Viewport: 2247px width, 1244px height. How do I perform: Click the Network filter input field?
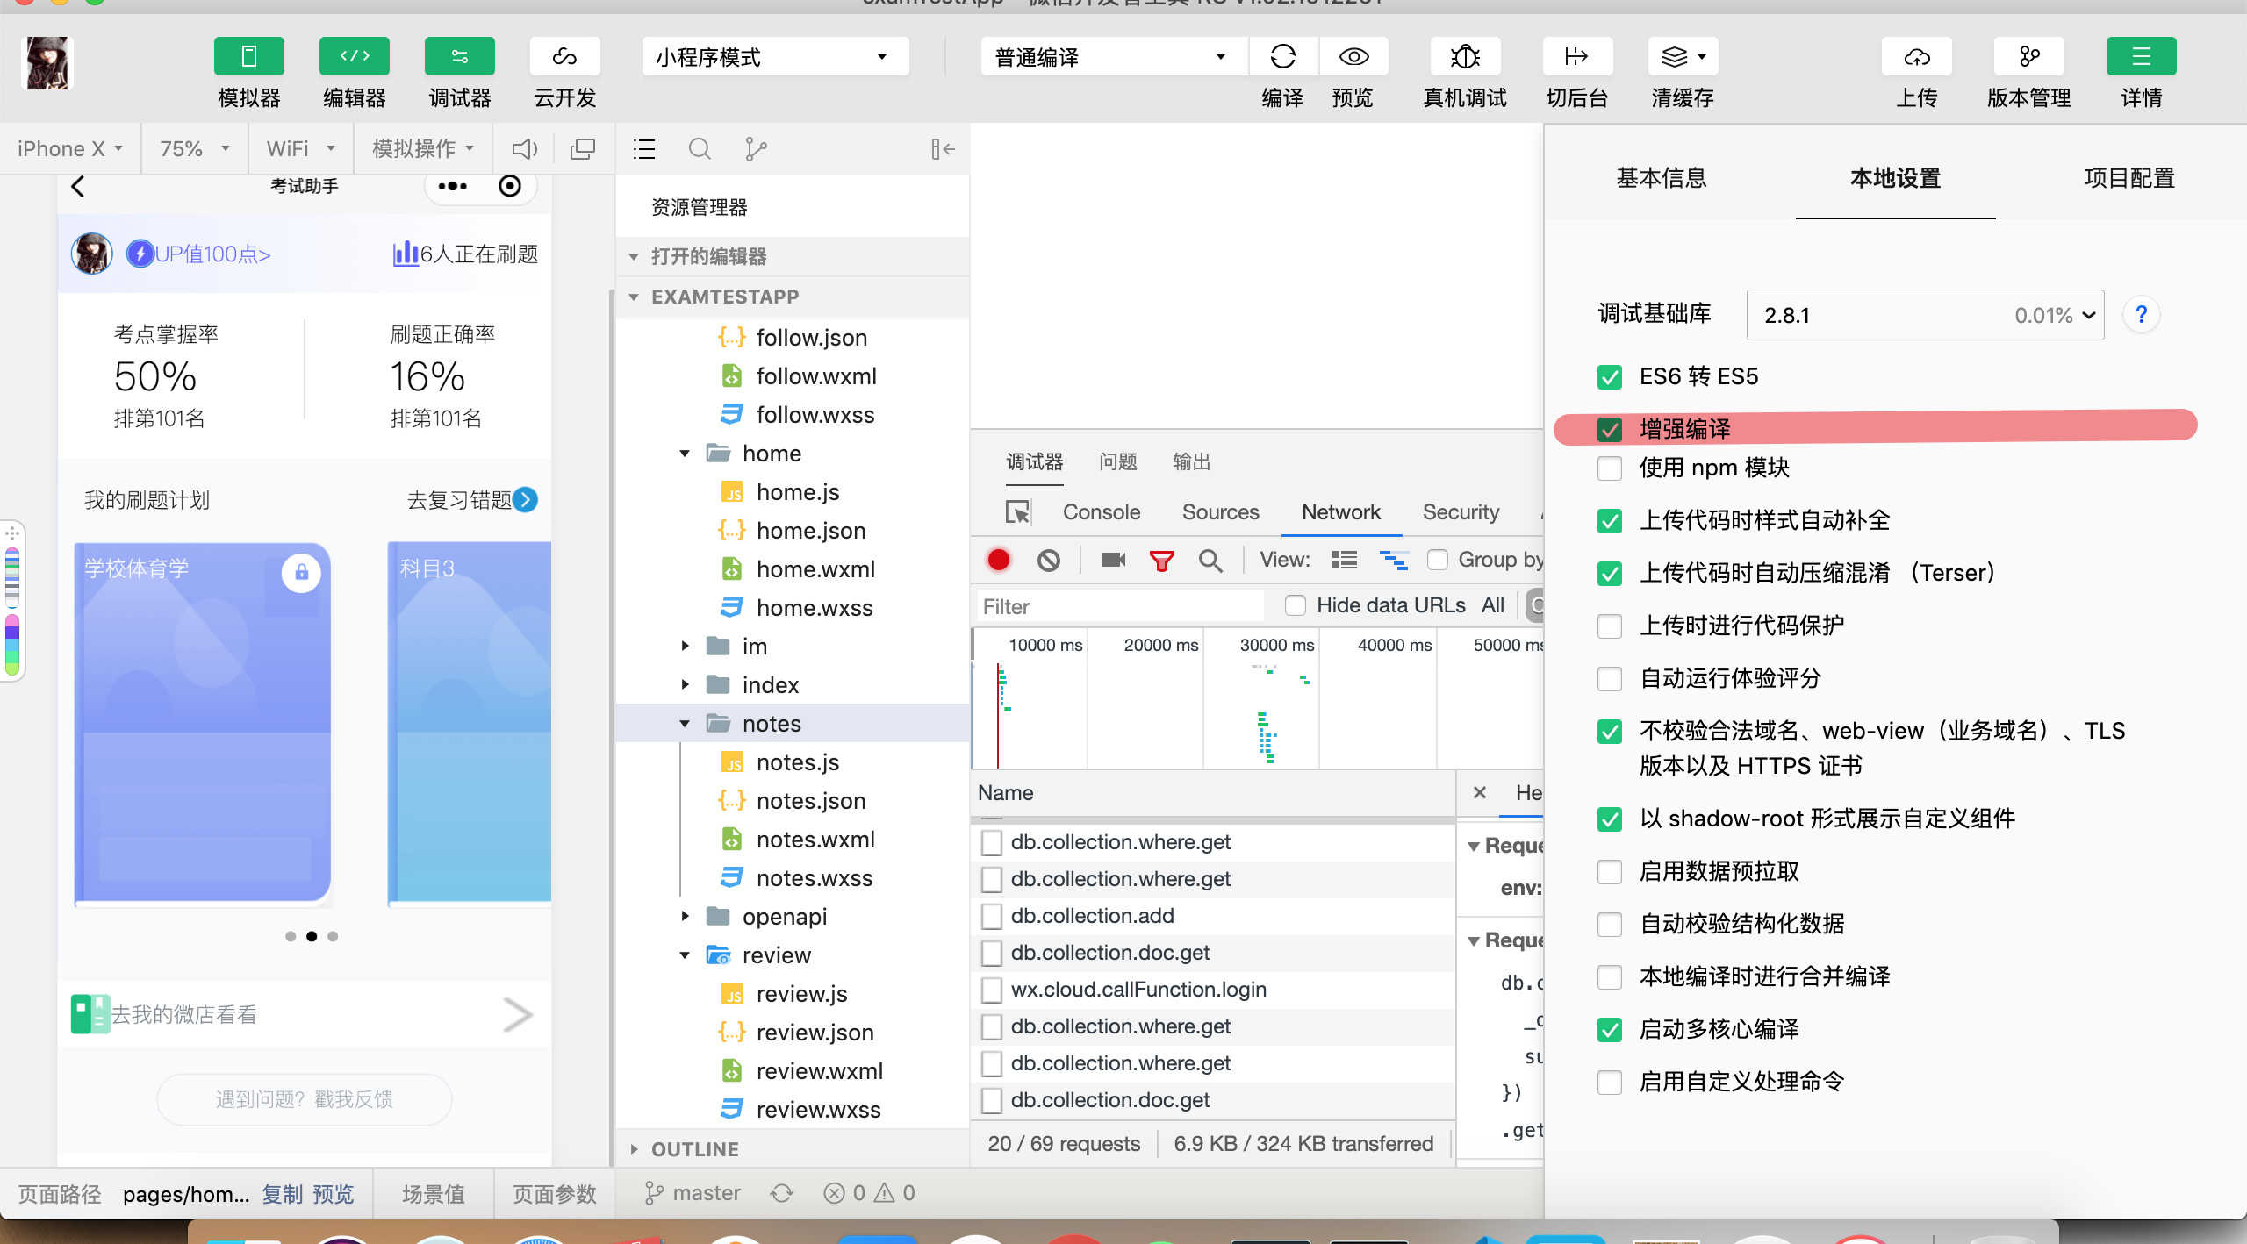click(x=1119, y=606)
